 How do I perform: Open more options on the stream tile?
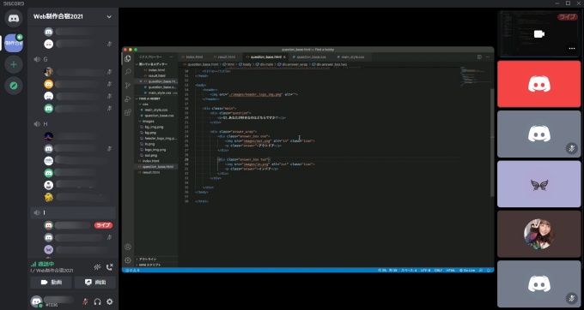(x=572, y=49)
